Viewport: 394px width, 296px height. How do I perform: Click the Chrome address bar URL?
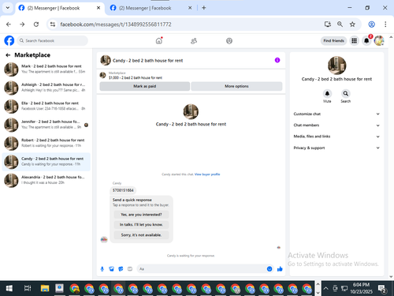click(x=116, y=24)
